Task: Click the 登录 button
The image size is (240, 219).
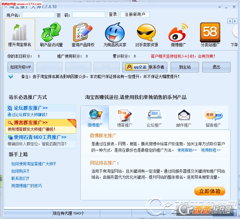Action: [x=113, y=15]
